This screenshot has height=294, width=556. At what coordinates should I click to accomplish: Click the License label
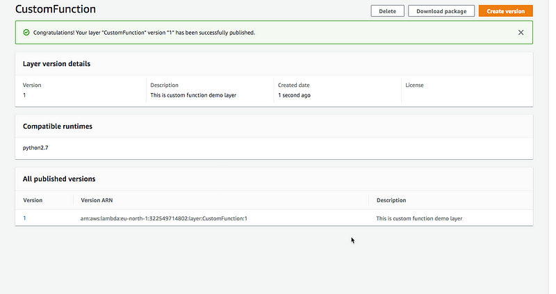click(414, 85)
